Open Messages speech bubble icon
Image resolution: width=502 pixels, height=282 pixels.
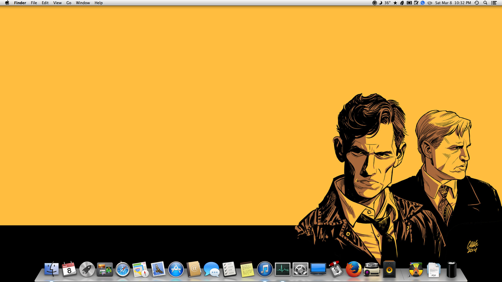tap(212, 269)
